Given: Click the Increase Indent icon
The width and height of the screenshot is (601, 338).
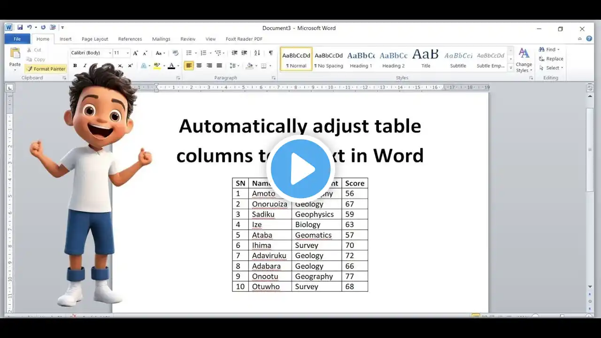Looking at the screenshot, I should (245, 53).
